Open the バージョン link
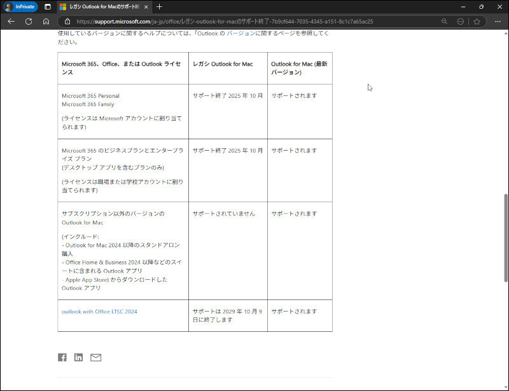The height and width of the screenshot is (391, 509). (241, 33)
